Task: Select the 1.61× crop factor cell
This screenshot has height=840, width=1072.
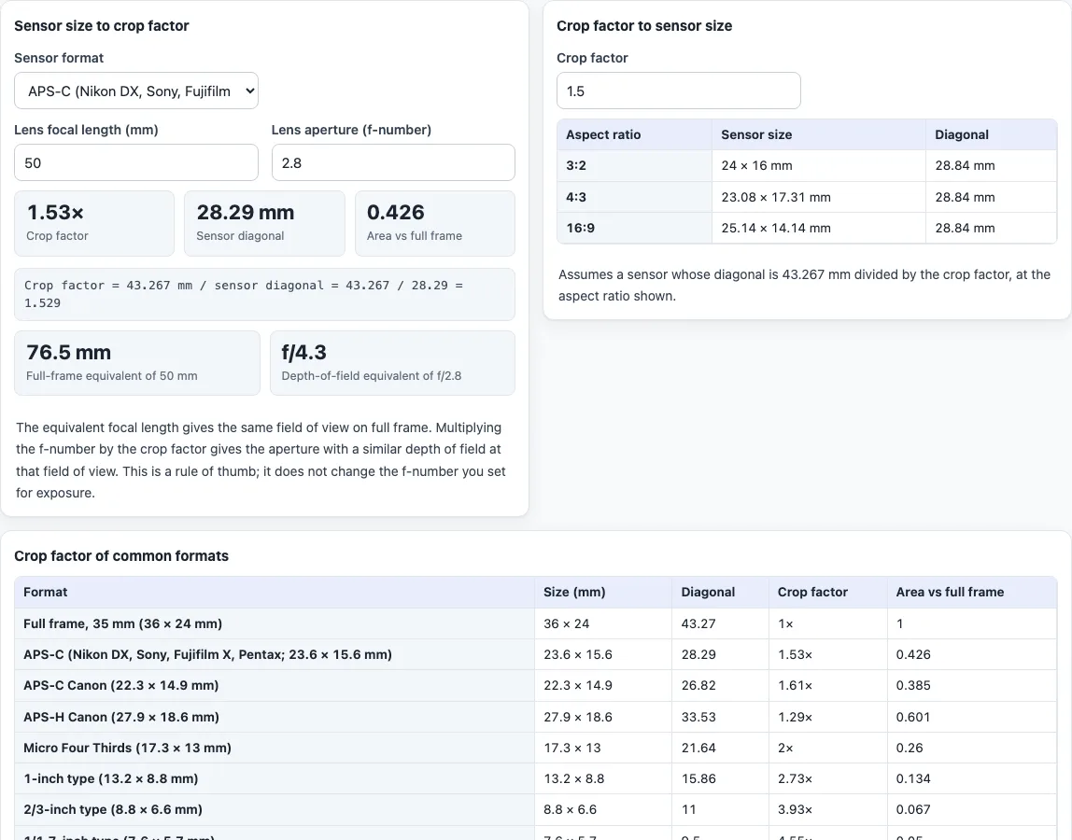Action: click(x=828, y=685)
